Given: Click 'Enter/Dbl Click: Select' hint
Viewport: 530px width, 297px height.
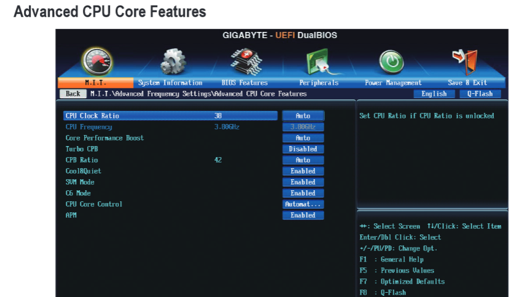Looking at the screenshot, I should [400, 237].
